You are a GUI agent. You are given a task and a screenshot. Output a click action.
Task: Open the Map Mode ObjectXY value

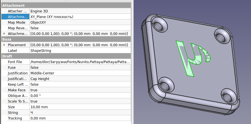click(x=80, y=22)
